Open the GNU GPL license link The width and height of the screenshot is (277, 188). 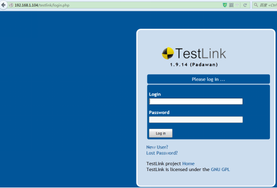tap(220, 169)
